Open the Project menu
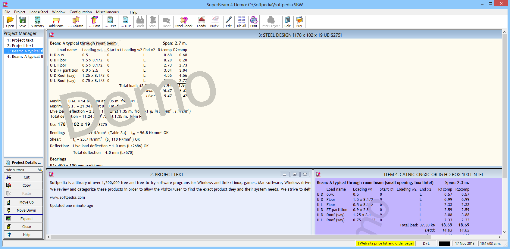510x249 pixels. (20, 12)
